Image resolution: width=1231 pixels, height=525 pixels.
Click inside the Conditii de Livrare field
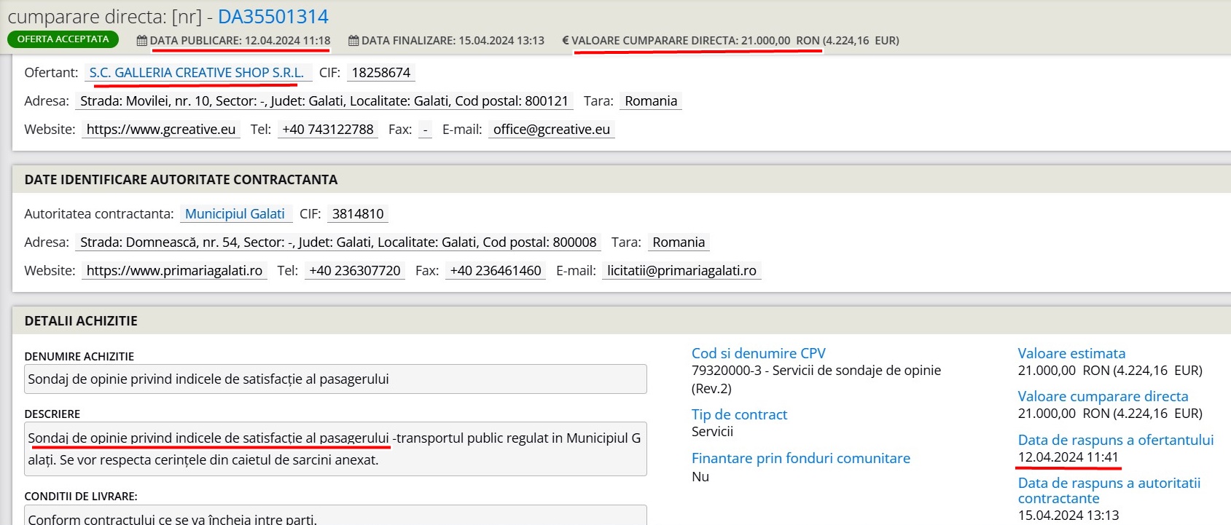tap(335, 516)
